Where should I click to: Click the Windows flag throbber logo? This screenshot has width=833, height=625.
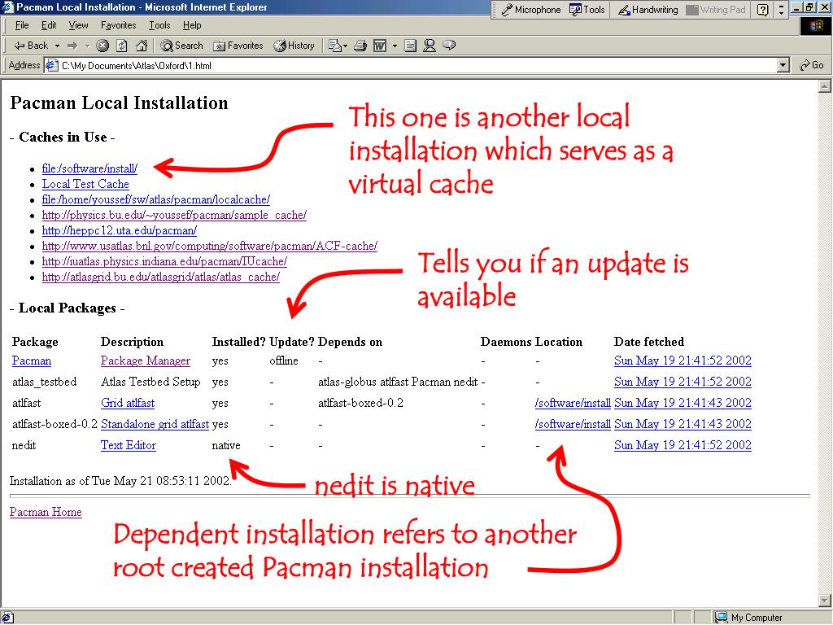tap(816, 26)
